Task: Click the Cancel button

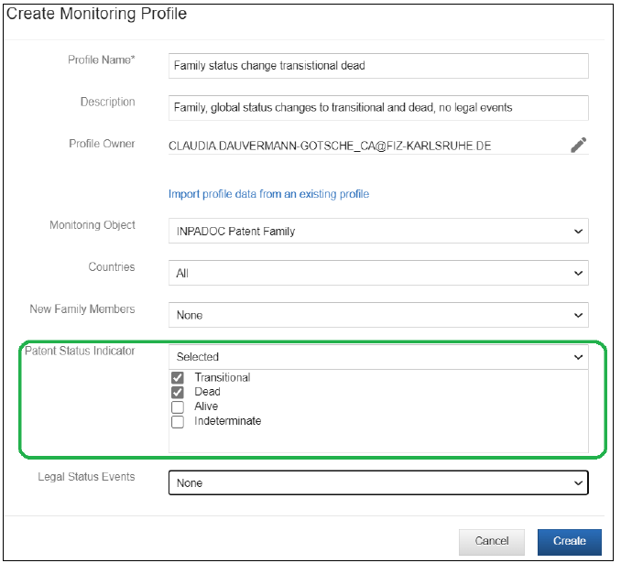Action: (x=492, y=542)
